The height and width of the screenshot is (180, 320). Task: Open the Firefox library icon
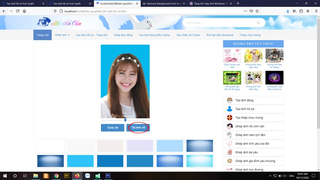click(294, 11)
